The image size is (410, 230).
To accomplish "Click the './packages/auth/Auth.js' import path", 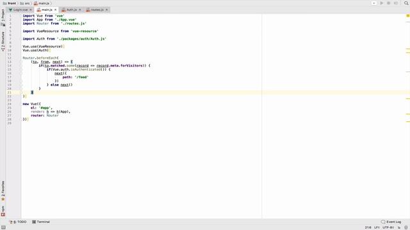I will click(x=81, y=38).
